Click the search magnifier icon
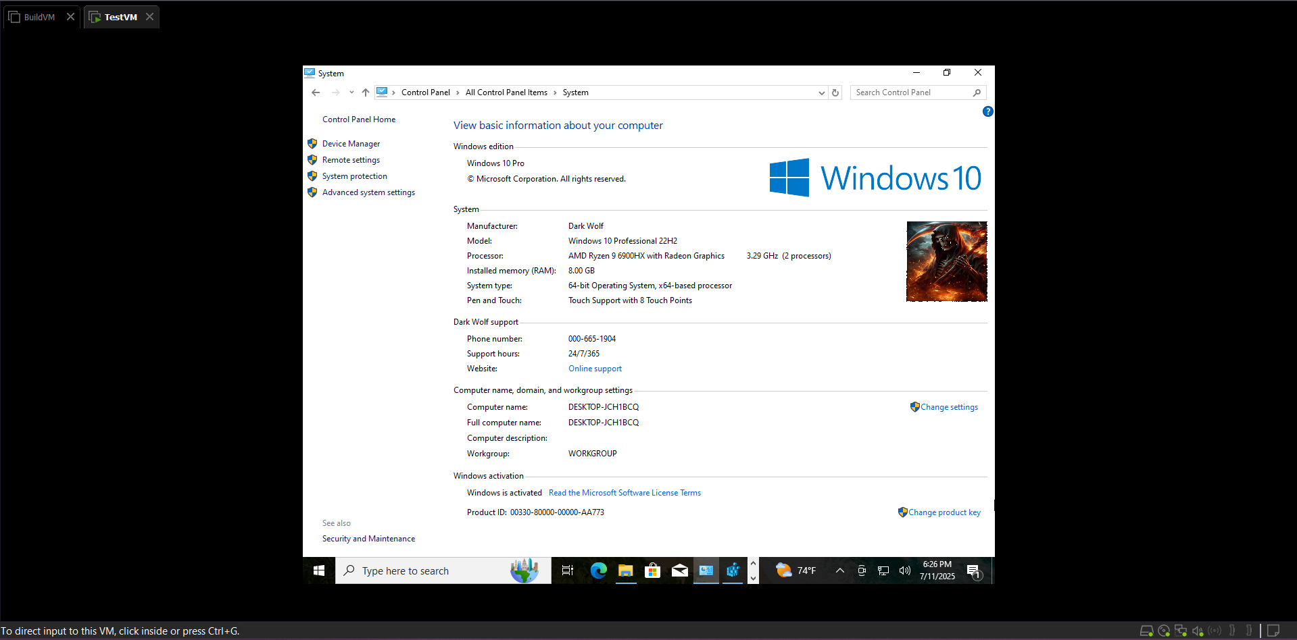This screenshot has height=640, width=1297. [x=977, y=92]
